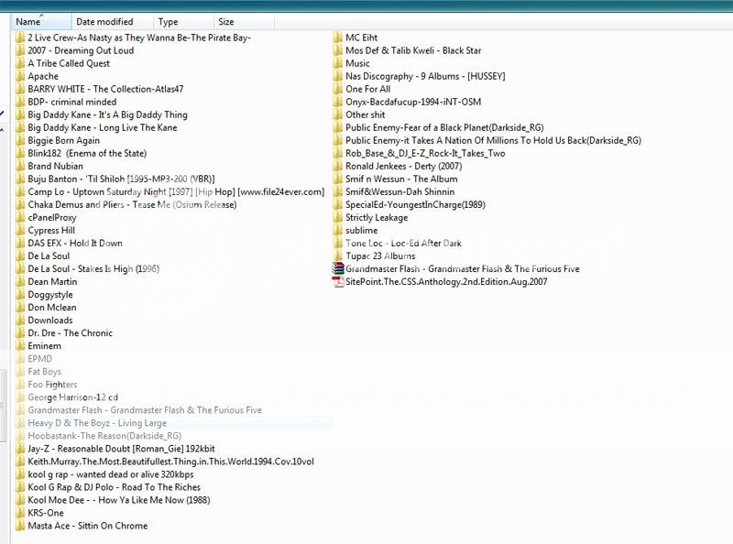Viewport: 733px width, 544px height.
Task: Select the WinRAR archive icon for Grandmaster Flash
Action: coord(337,268)
